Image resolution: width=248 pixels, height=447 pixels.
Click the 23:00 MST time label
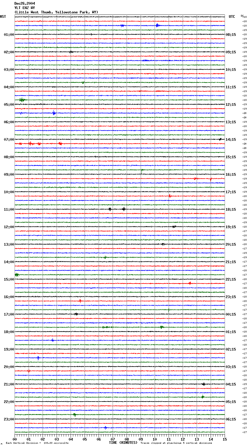point(9,419)
